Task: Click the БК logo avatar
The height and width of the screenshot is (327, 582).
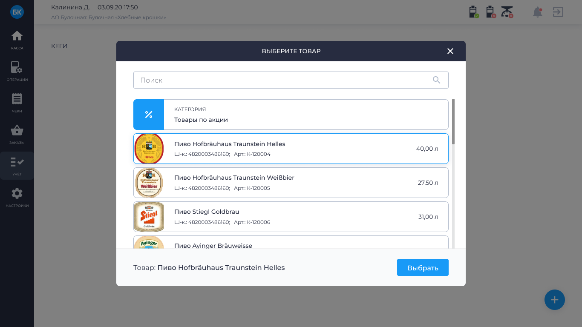Action: point(17,12)
